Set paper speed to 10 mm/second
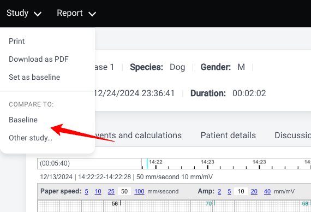The image size is (311, 212). 98,191
